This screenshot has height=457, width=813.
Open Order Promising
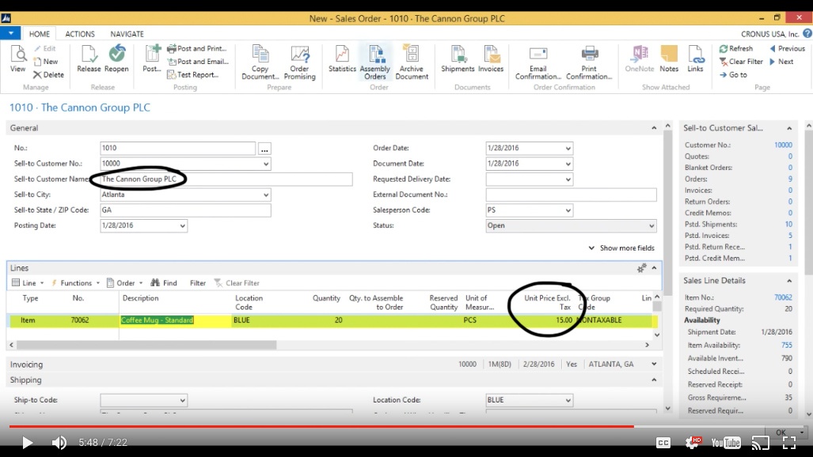point(300,62)
